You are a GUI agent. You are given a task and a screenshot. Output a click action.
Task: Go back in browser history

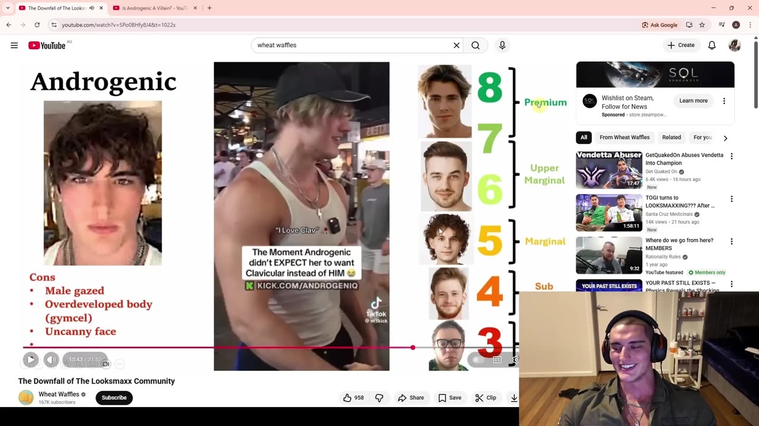8,25
